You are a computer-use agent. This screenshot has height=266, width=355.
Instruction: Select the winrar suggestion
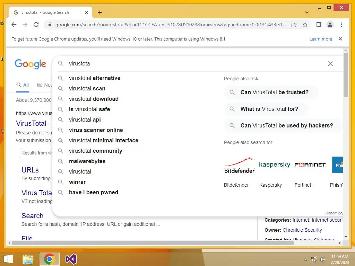(x=77, y=182)
